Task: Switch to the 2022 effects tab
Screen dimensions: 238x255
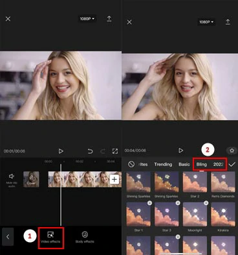Action: tap(218, 164)
